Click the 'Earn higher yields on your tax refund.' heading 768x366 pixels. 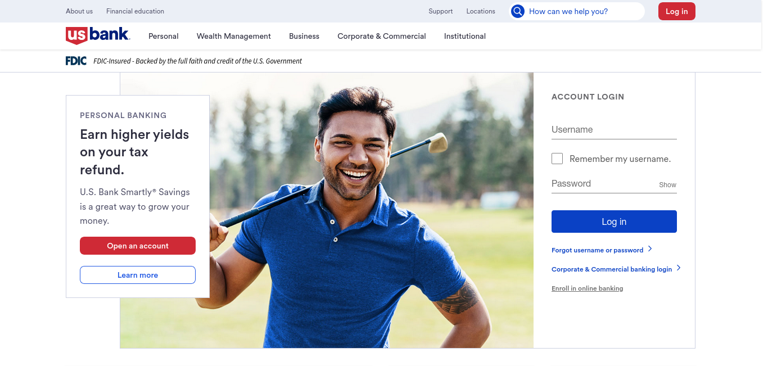coord(134,152)
